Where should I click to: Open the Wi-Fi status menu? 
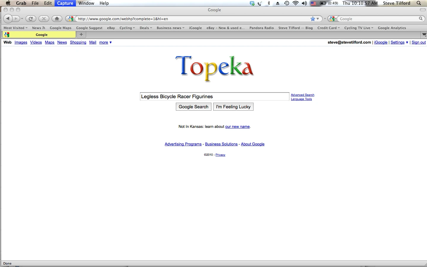point(295,3)
